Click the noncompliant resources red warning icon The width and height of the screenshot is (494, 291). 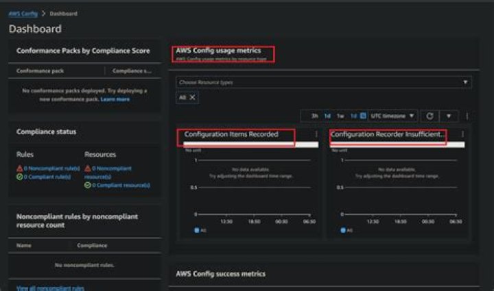coord(88,168)
